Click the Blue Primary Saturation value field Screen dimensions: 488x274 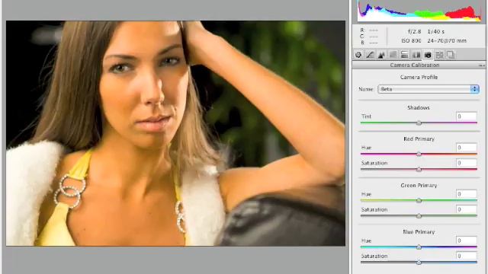(x=466, y=256)
